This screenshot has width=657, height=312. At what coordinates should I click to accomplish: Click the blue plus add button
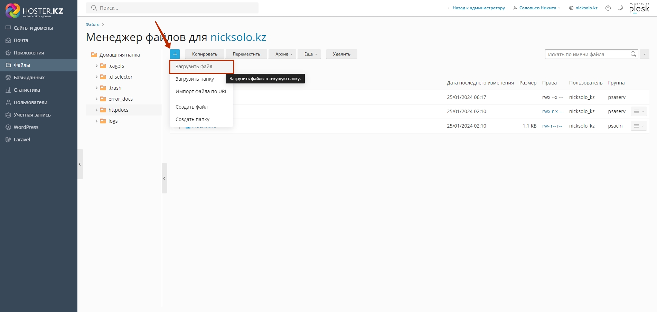point(175,54)
